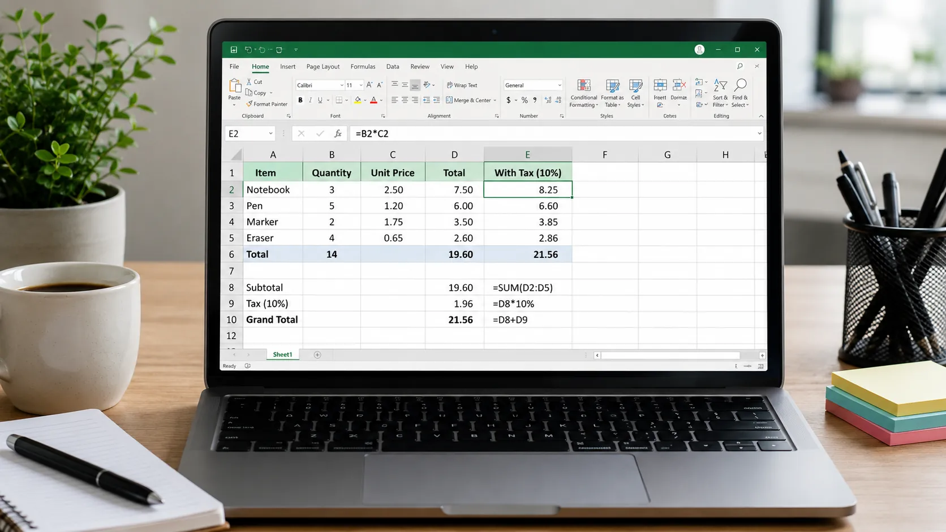Click the user account avatar

pos(699,50)
